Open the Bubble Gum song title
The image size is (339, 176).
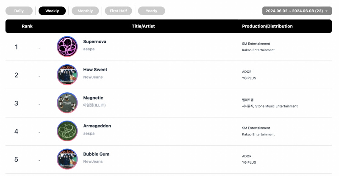pyautogui.click(x=96, y=154)
